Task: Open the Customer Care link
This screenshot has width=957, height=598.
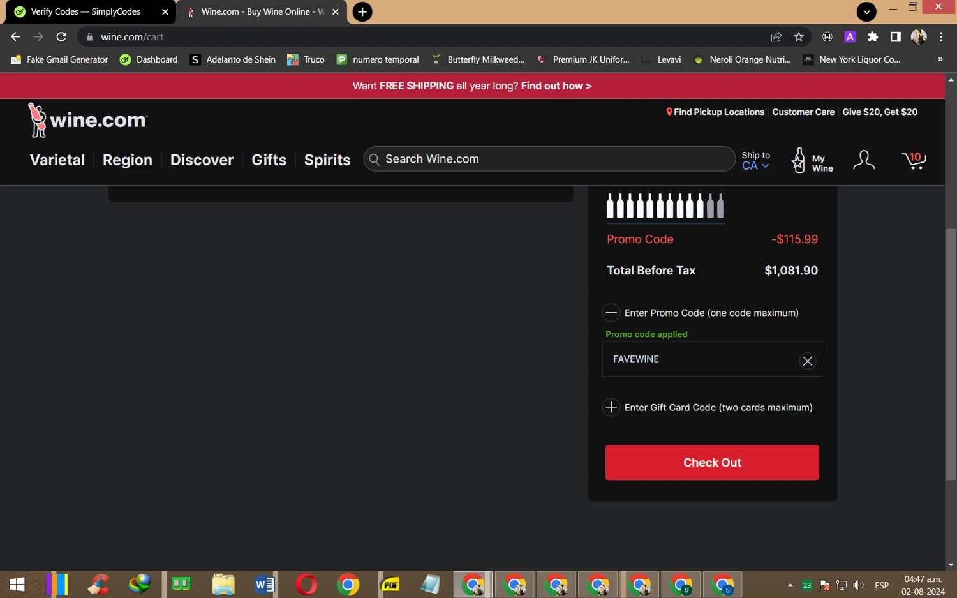Action: pyautogui.click(x=803, y=112)
